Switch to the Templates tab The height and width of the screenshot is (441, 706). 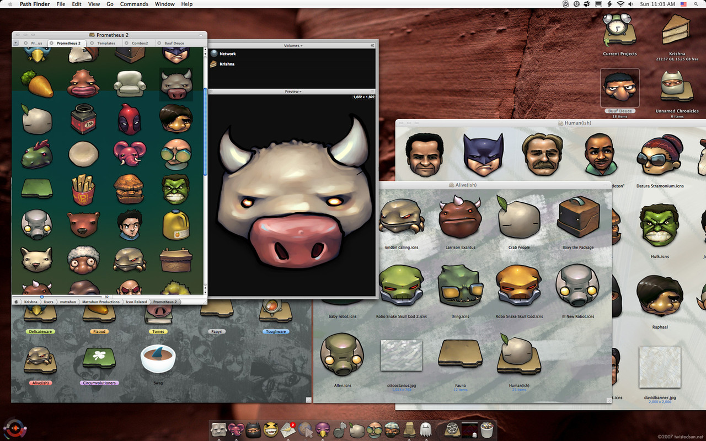point(106,43)
